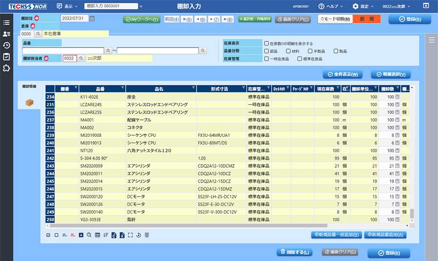This screenshot has width=438, height=261.
Task: Click the モード切替(M) mode switch button
Action: pyautogui.click(x=336, y=19)
